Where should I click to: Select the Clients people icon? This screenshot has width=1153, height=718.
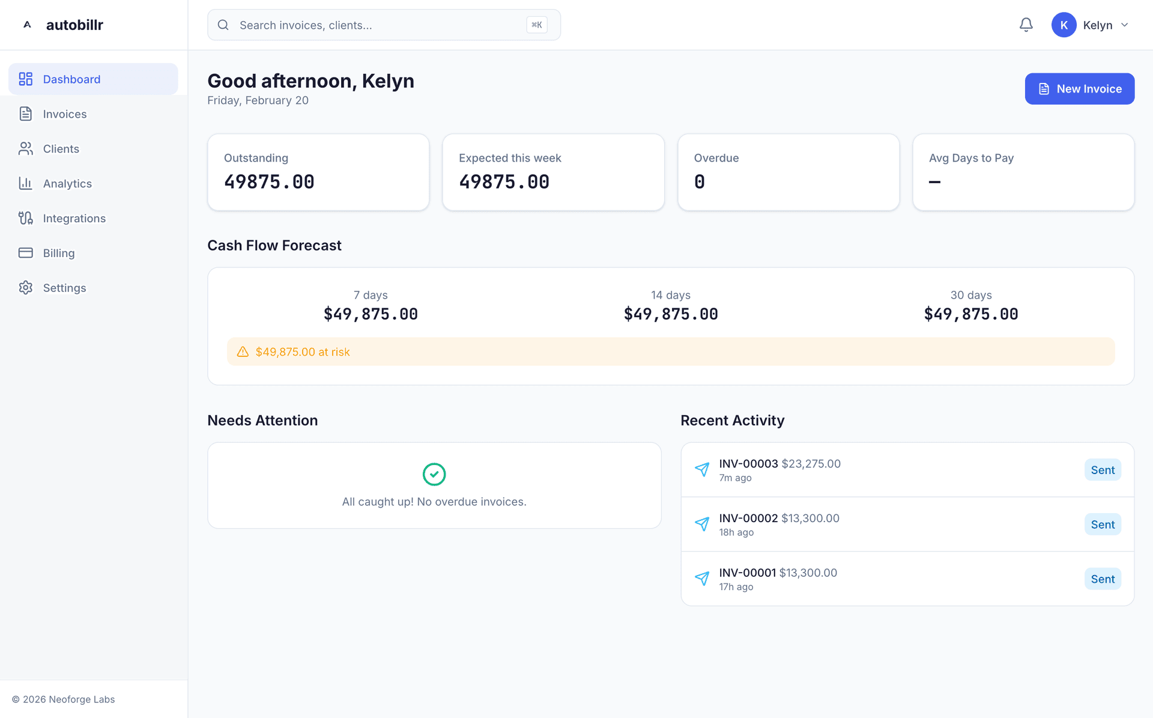[x=26, y=148]
